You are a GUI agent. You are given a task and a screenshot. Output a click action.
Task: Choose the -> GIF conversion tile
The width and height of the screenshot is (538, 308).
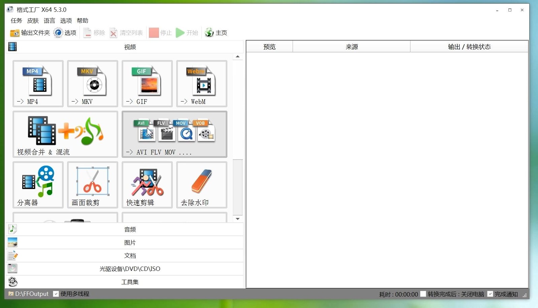click(147, 84)
